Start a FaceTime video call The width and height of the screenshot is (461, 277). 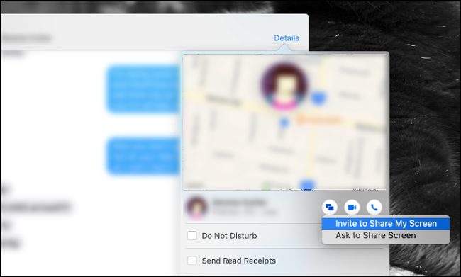coord(352,208)
